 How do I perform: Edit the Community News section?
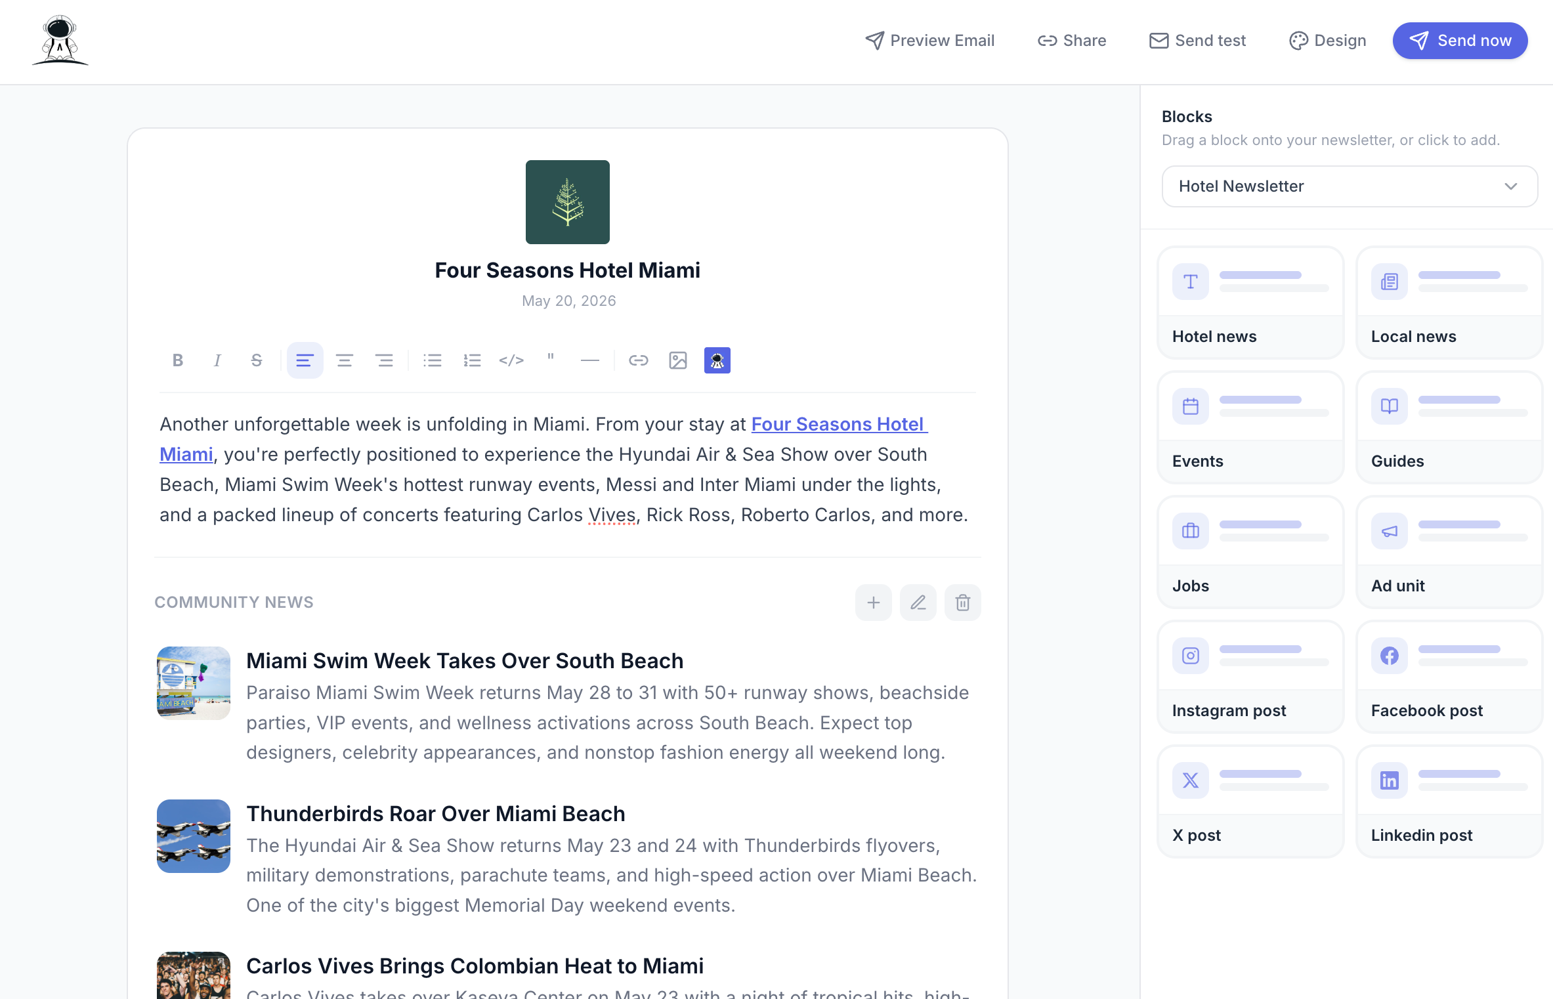[918, 603]
